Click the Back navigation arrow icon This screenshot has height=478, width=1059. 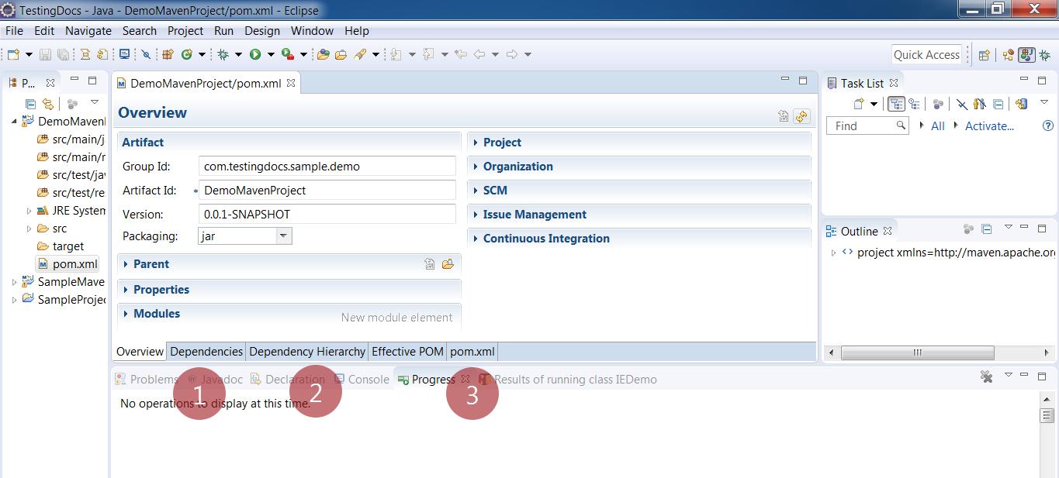[x=479, y=54]
